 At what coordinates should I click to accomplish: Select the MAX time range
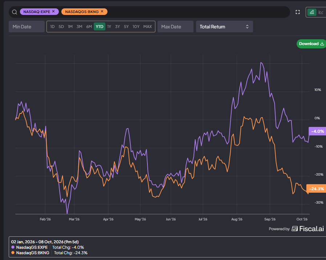(148, 27)
